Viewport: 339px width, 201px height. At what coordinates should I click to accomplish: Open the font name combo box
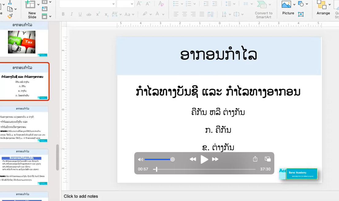87,4
